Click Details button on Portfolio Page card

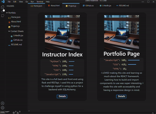[x=121, y=96]
